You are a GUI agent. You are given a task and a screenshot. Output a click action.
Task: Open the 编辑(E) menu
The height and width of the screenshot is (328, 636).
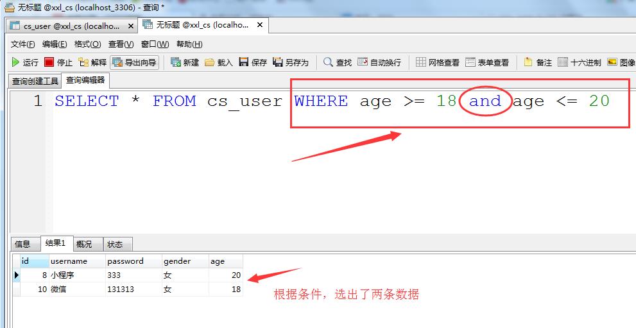point(55,44)
